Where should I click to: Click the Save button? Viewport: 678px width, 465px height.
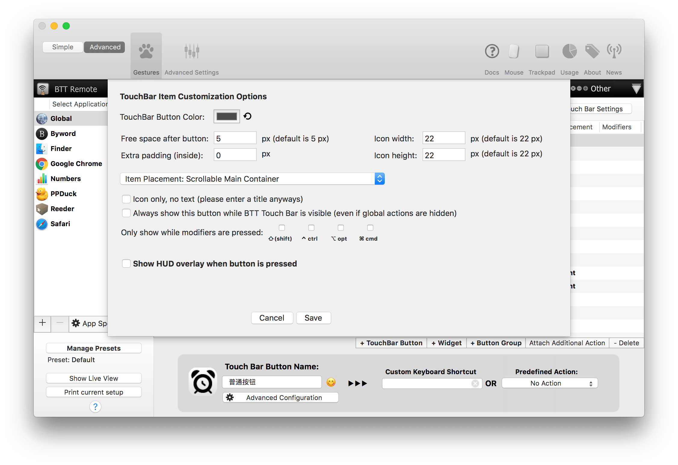313,318
